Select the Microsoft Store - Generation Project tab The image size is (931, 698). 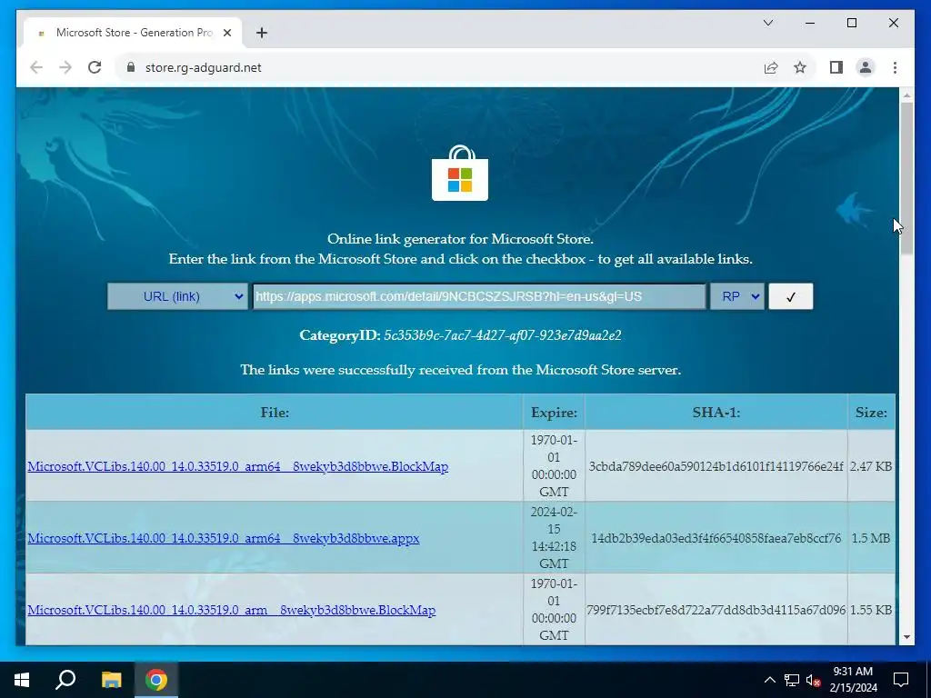pyautogui.click(x=133, y=33)
